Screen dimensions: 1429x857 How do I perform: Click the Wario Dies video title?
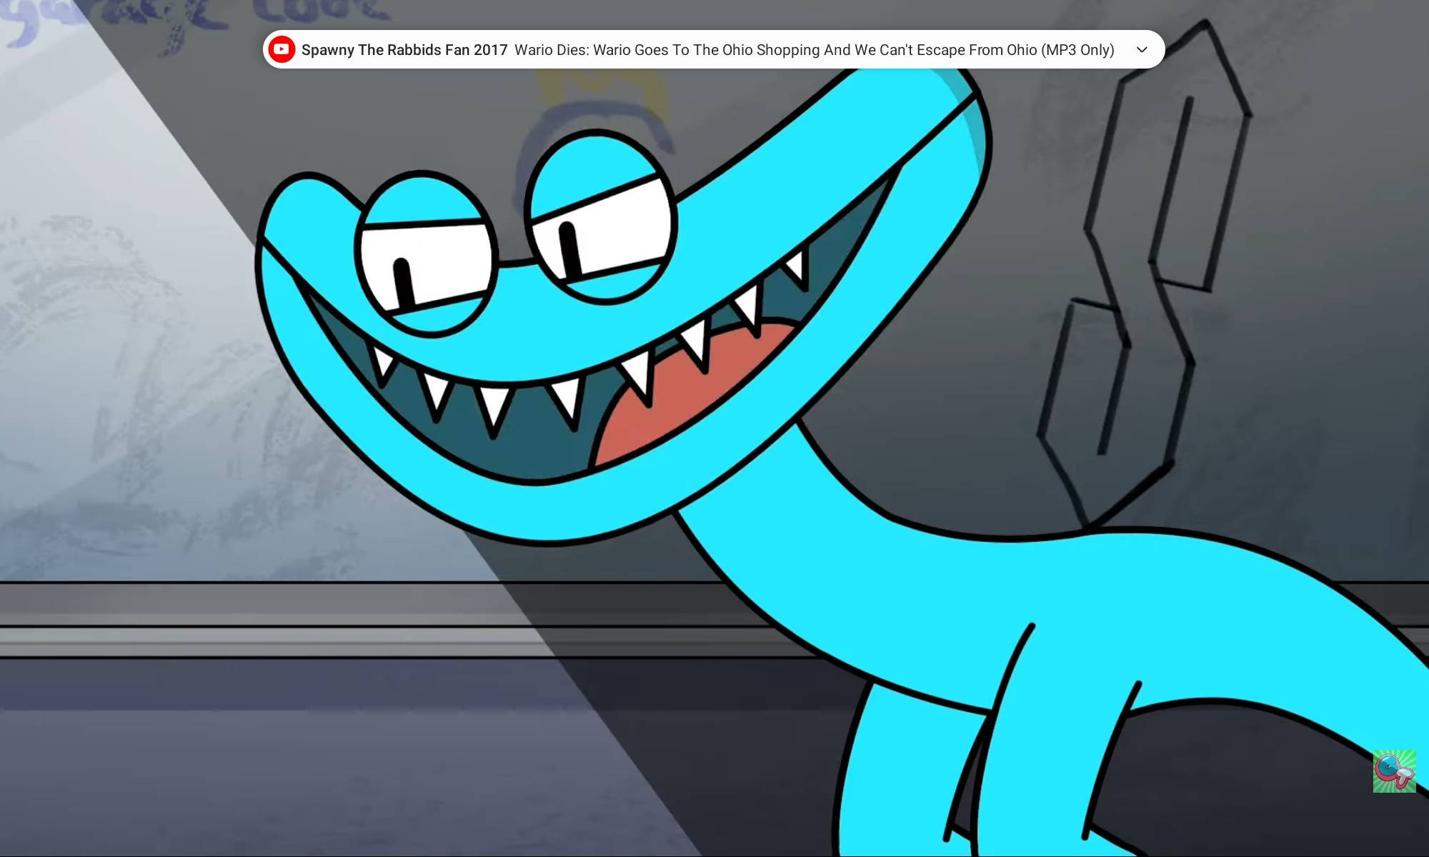[x=815, y=50]
